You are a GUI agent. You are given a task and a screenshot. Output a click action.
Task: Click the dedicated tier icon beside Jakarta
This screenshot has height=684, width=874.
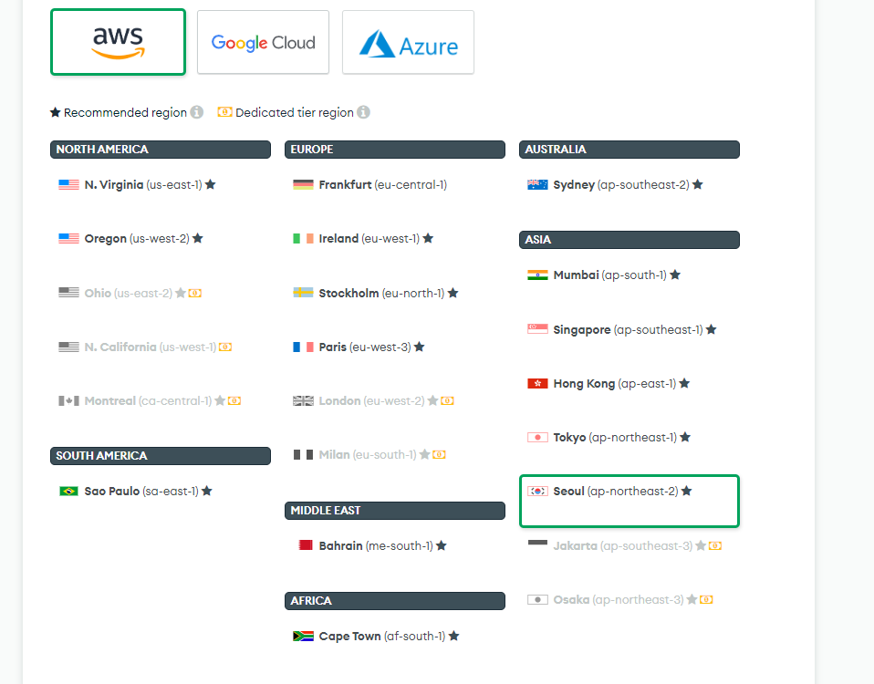[715, 546]
